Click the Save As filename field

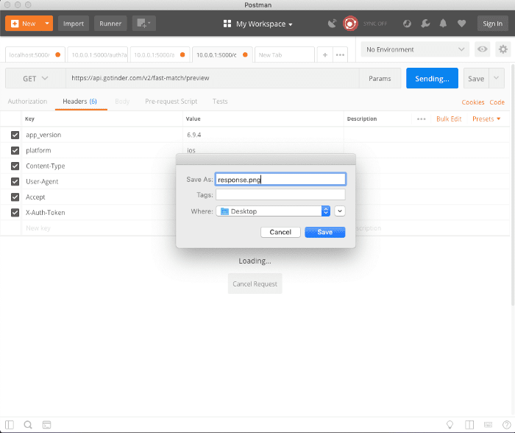point(280,179)
